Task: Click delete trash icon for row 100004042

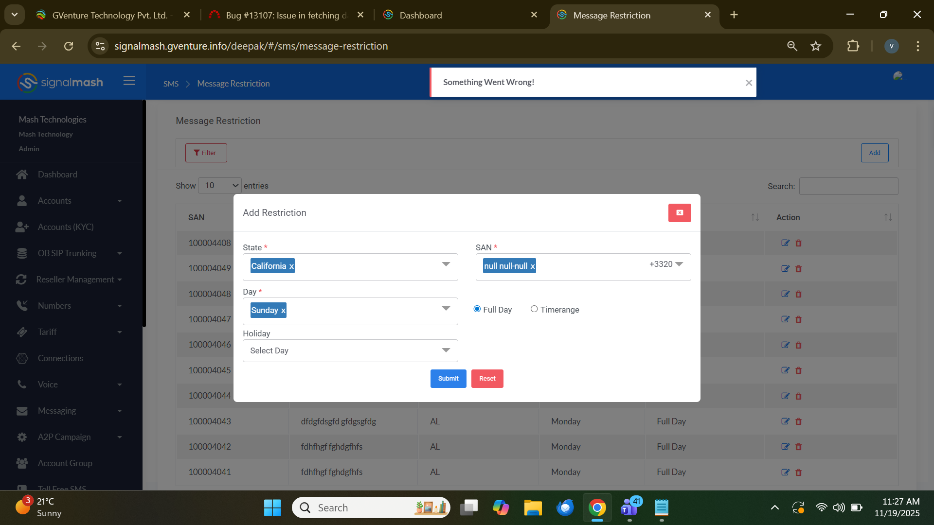Action: [x=798, y=447]
